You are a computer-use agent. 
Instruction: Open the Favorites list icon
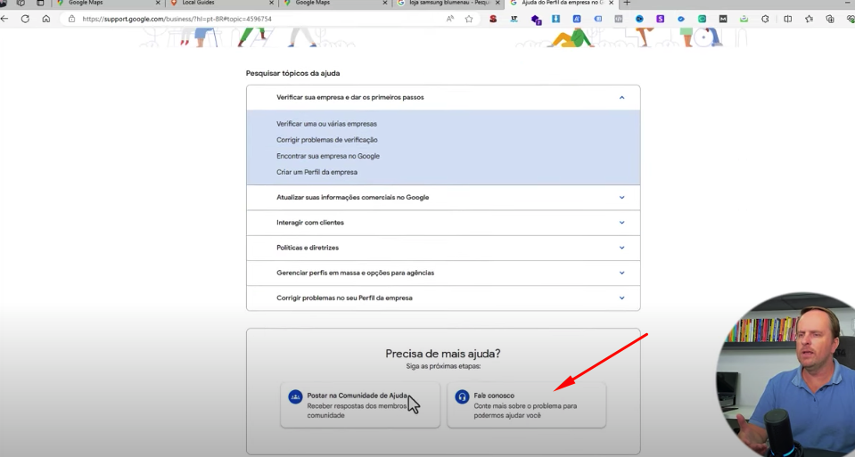point(810,19)
